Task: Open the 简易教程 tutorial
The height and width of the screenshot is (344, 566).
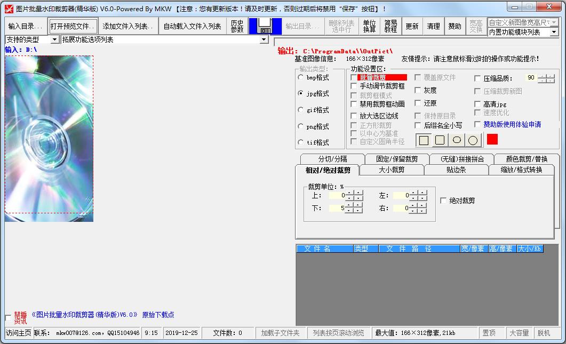Action: 390,26
